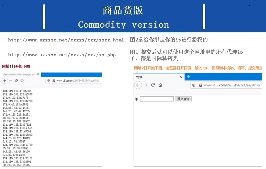The height and width of the screenshot is (169, 266).
Task: Reload the s5.txt page in the left browser
Action: (16, 81)
